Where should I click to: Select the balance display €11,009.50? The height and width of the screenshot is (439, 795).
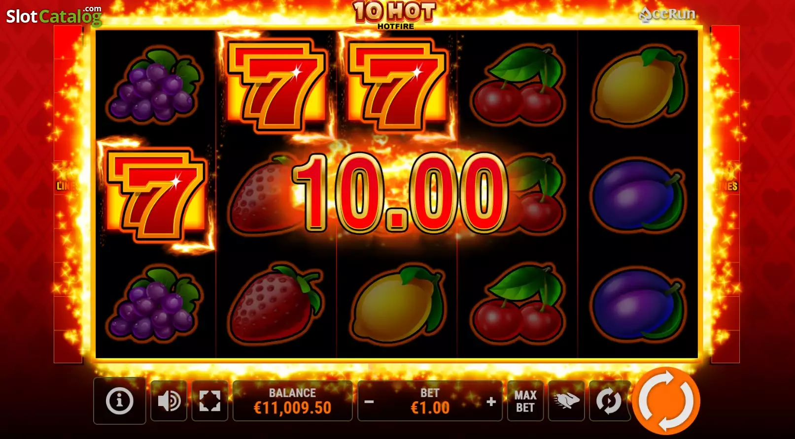pos(292,401)
